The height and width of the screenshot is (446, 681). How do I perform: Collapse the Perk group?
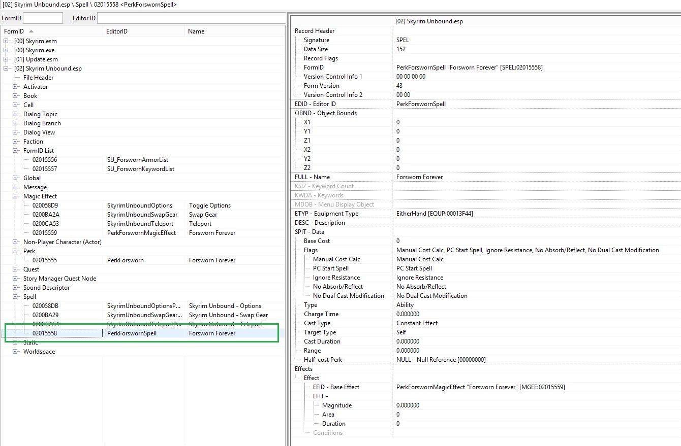point(15,251)
